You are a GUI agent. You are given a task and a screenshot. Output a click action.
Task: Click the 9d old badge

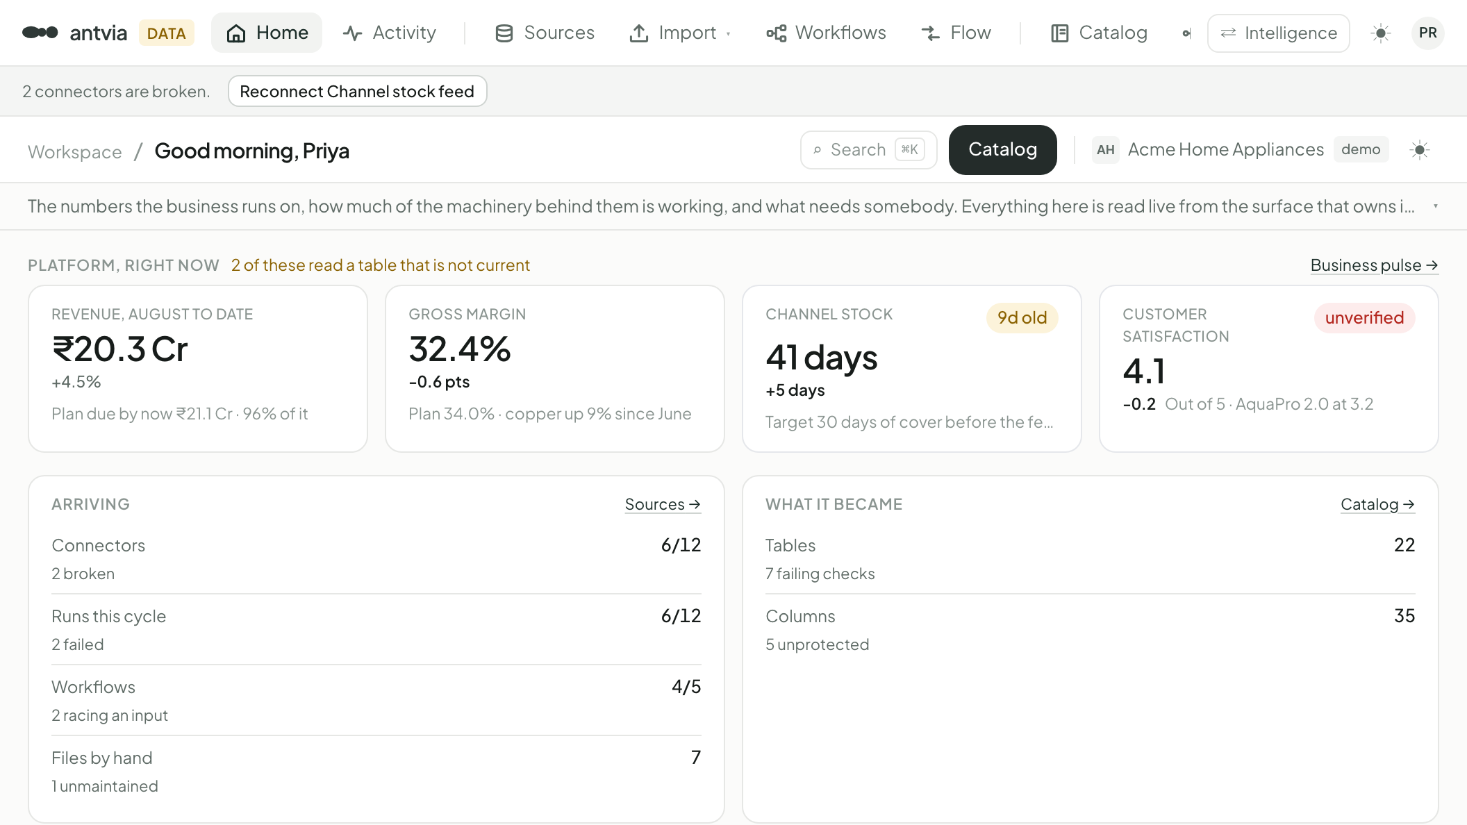click(x=1022, y=317)
